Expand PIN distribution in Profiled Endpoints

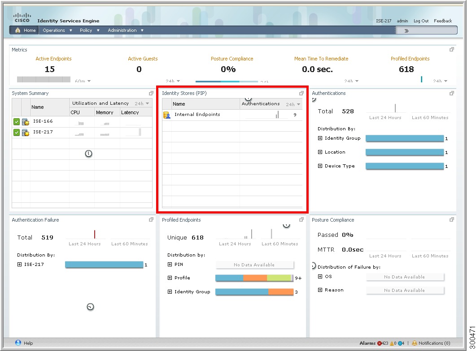click(170, 265)
